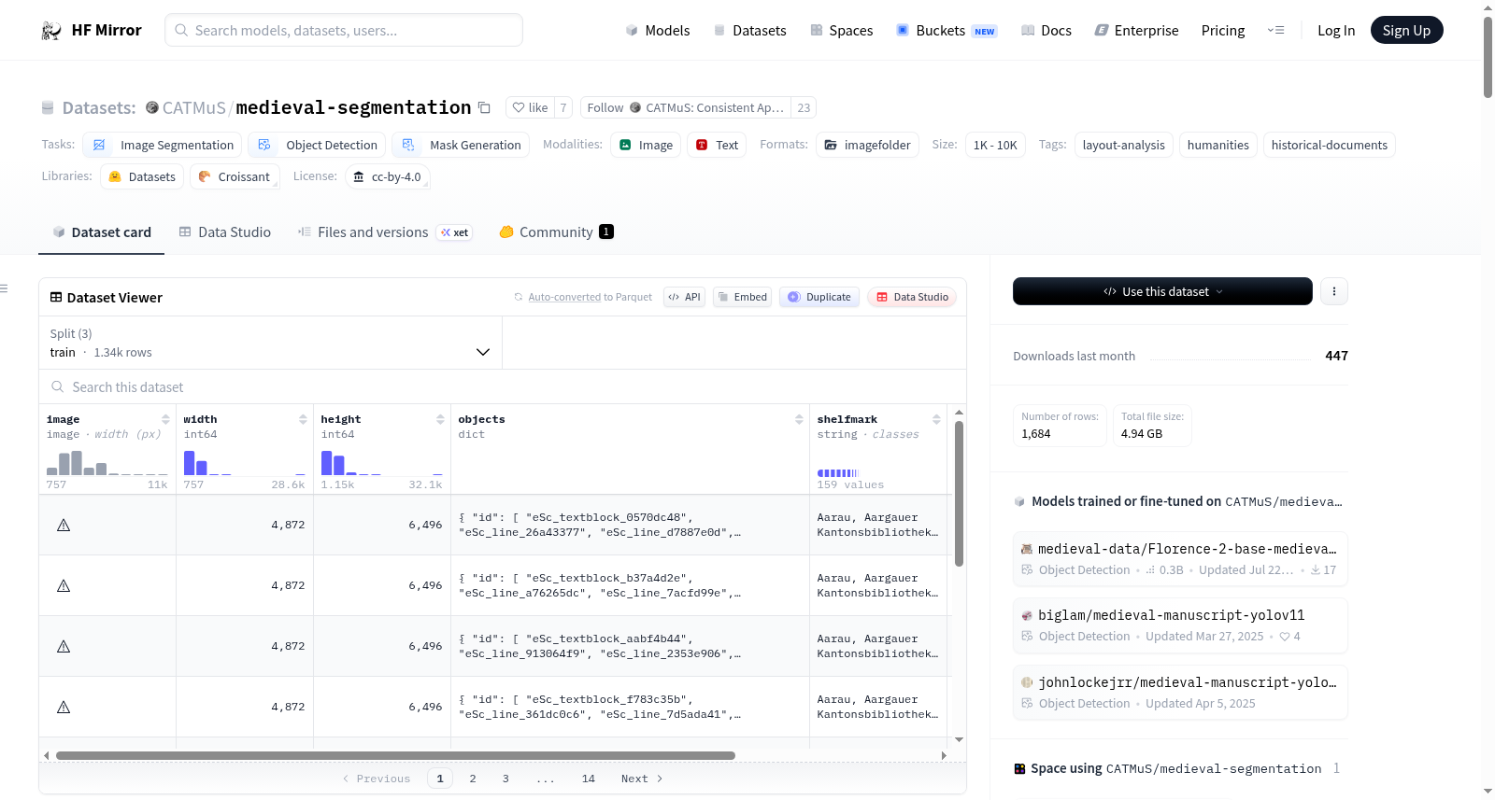Click the CATMuS organization avatar icon
Viewport: 1495px width, 800px height.
point(152,107)
